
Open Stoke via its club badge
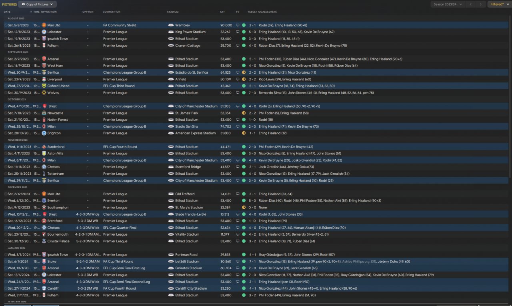[44, 262]
